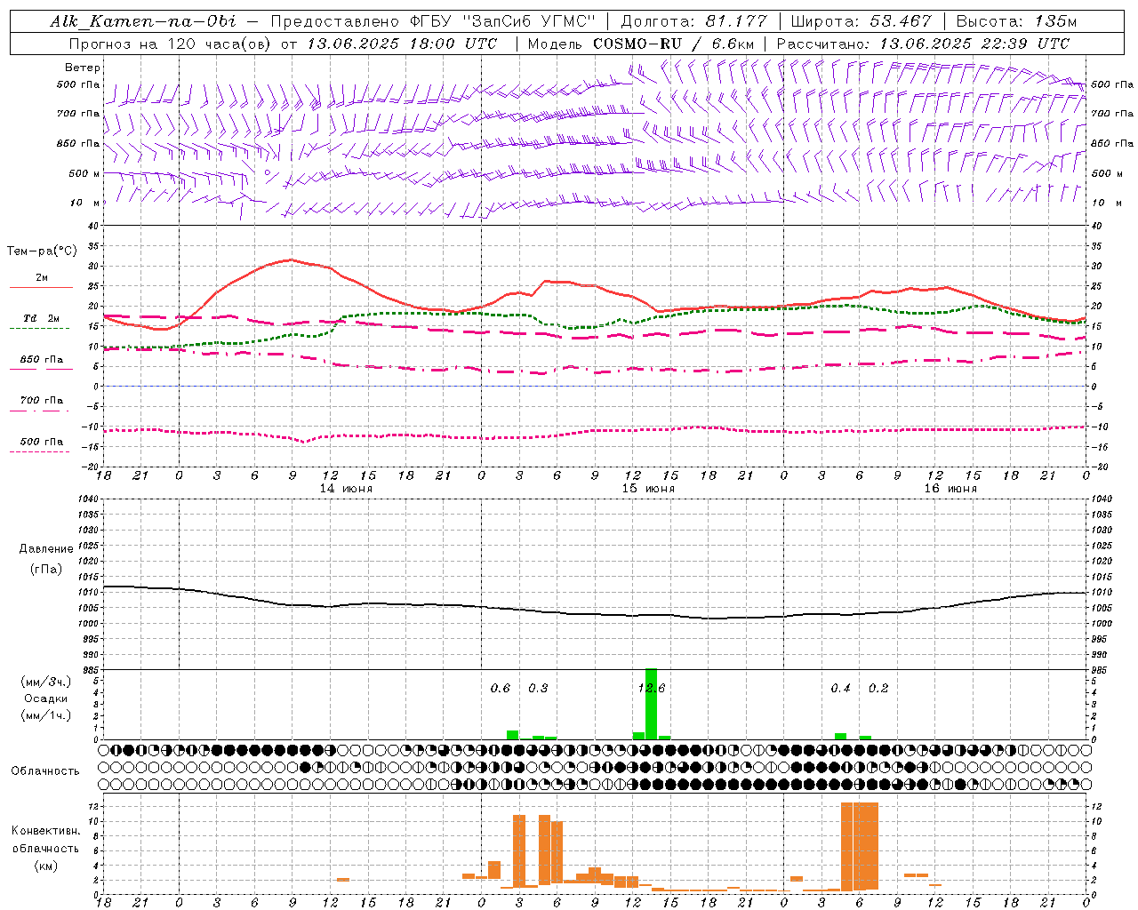Viewport: 1138px width, 910px height.
Task: Select the "Тем-ра(°C)" temperature panel label
Action: point(42,251)
